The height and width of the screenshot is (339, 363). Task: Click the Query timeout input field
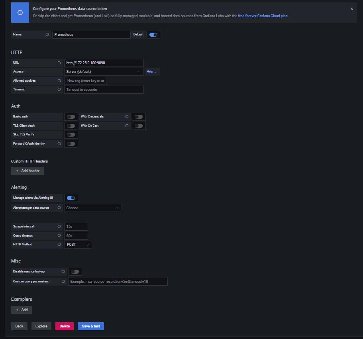point(76,235)
